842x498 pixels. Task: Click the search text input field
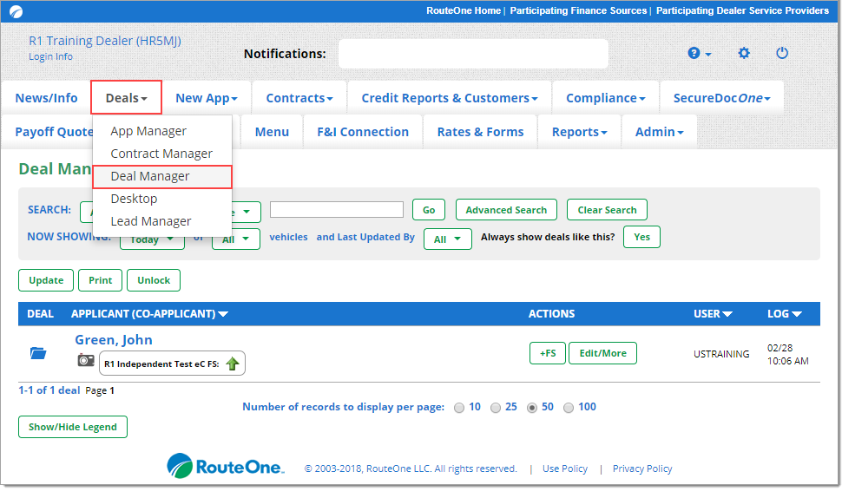click(337, 209)
